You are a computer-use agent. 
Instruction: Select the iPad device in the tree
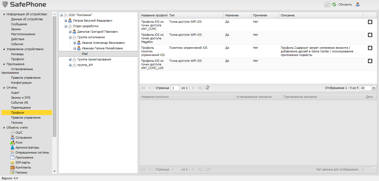click(85, 54)
